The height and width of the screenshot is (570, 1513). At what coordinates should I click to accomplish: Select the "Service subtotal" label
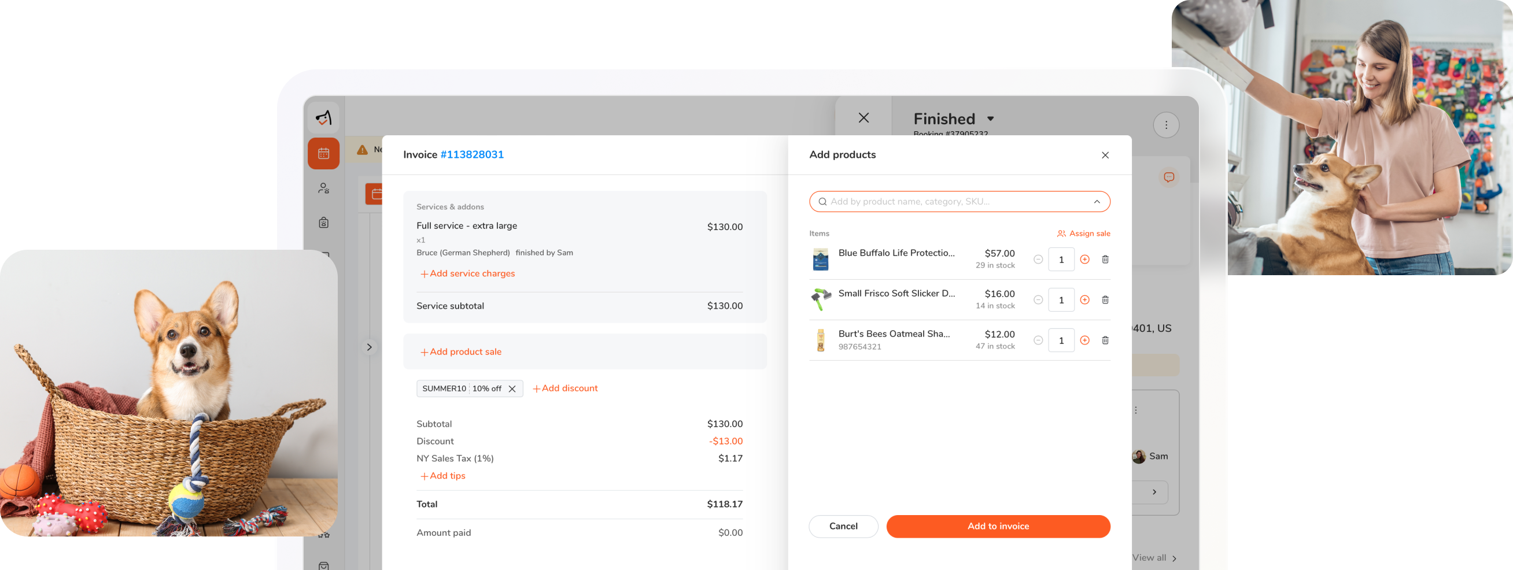(x=450, y=306)
